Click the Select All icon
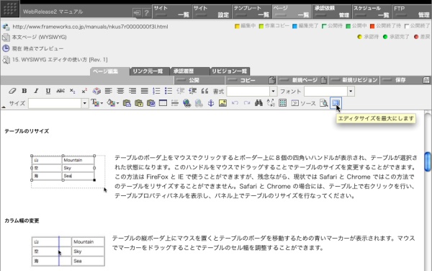The image size is (432, 271). [283, 103]
